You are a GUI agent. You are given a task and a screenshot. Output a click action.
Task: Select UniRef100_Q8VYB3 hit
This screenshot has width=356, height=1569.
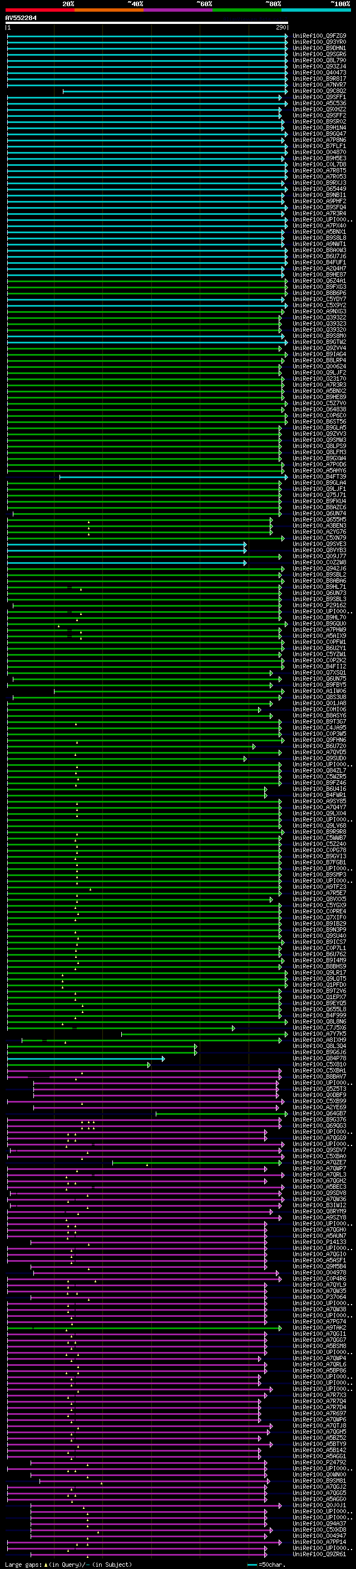coord(319,550)
